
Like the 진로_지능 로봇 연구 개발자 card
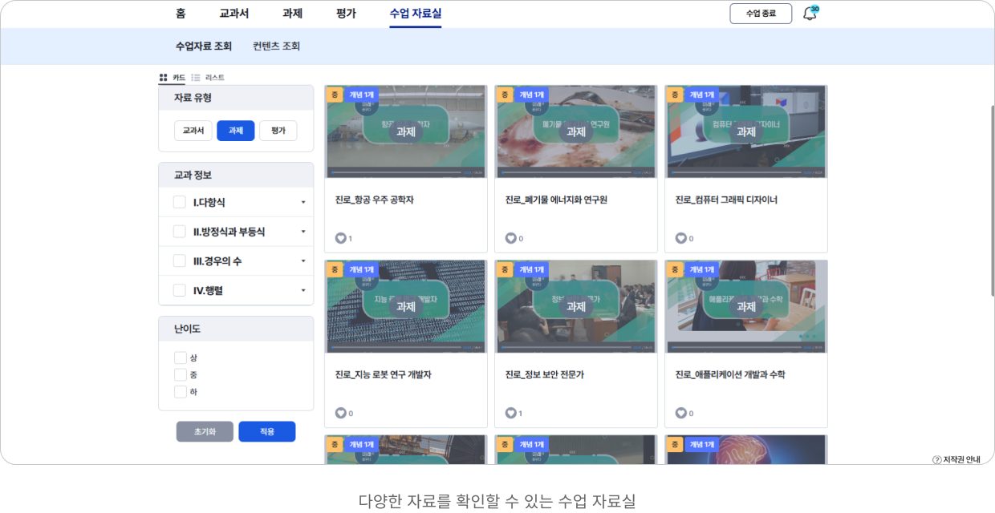[340, 413]
